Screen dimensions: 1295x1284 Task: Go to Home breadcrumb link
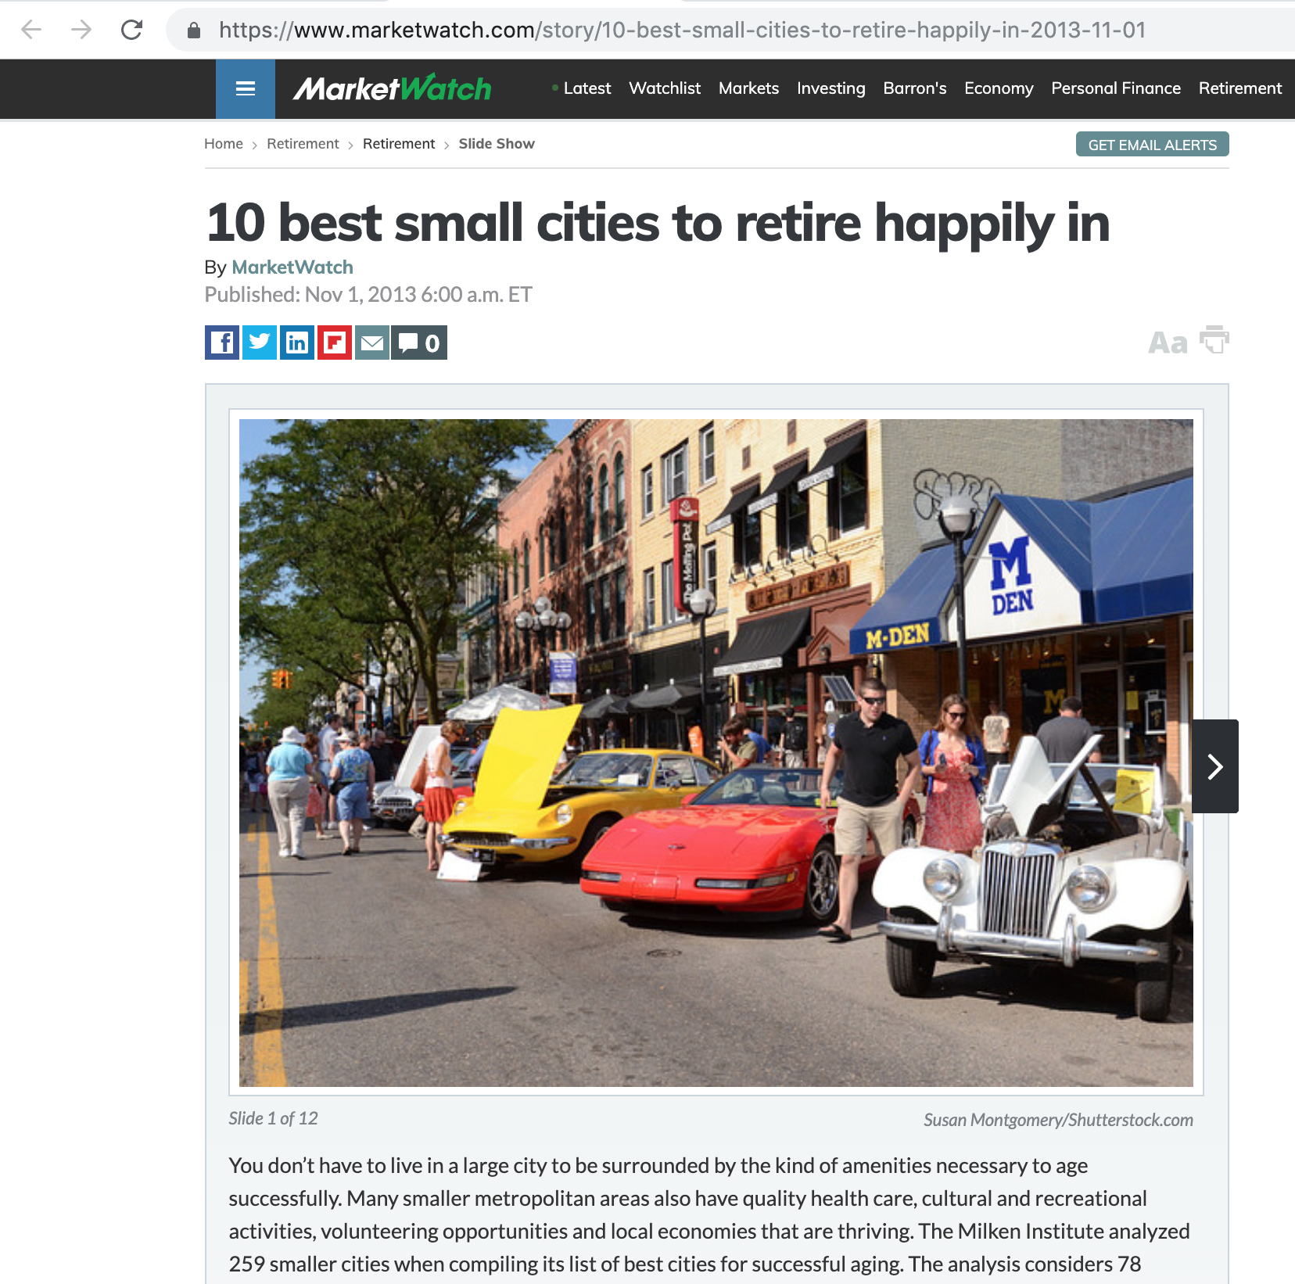224,144
